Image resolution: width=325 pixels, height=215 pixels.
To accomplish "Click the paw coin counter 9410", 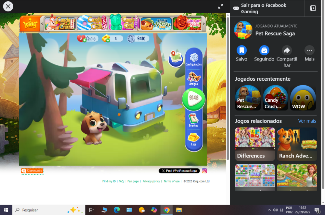I will click(138, 39).
